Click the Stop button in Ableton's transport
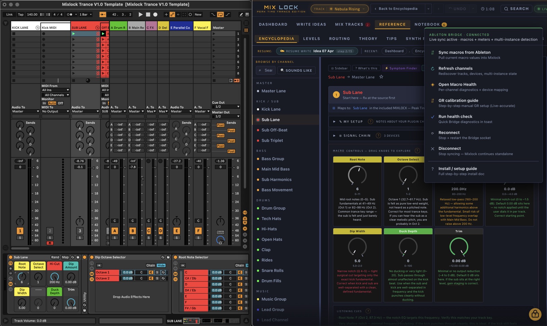Image resolution: width=547 pixels, height=326 pixels. click(x=148, y=15)
